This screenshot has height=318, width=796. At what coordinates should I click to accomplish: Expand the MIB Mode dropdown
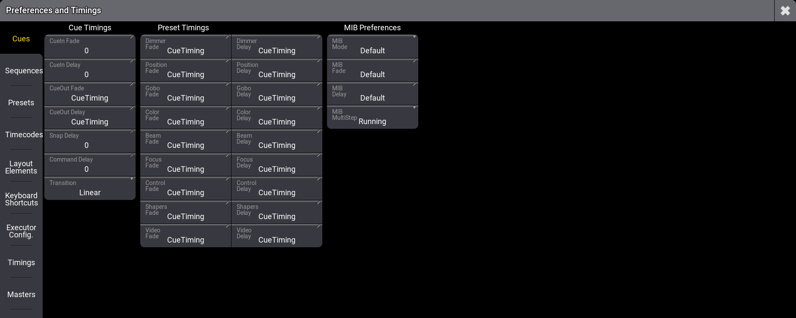click(x=372, y=46)
